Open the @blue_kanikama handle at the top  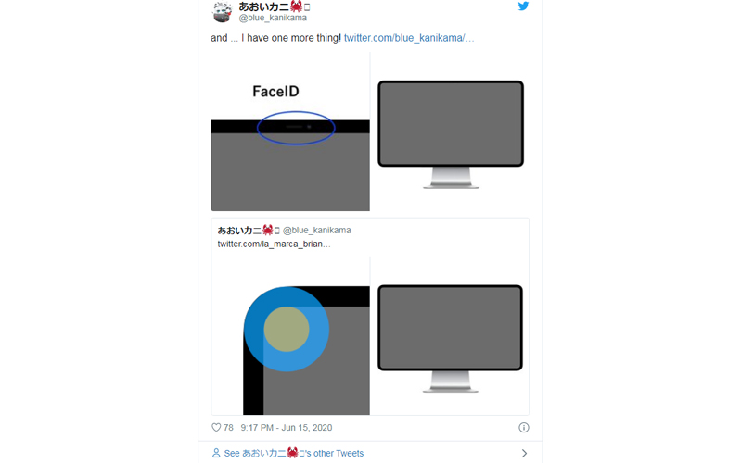[x=273, y=18]
